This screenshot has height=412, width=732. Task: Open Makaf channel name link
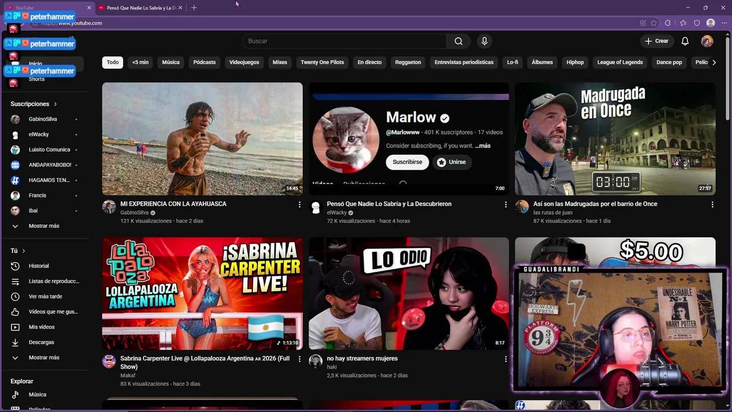(128, 376)
